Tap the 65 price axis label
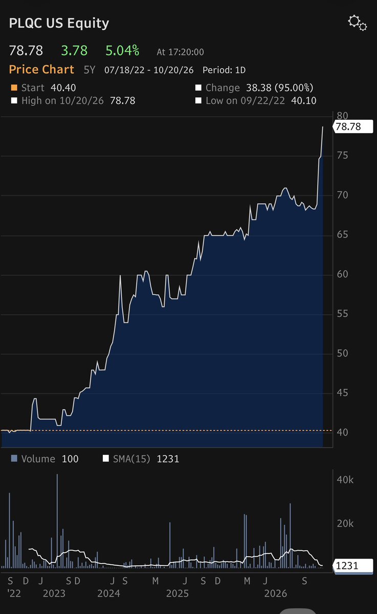 342,234
